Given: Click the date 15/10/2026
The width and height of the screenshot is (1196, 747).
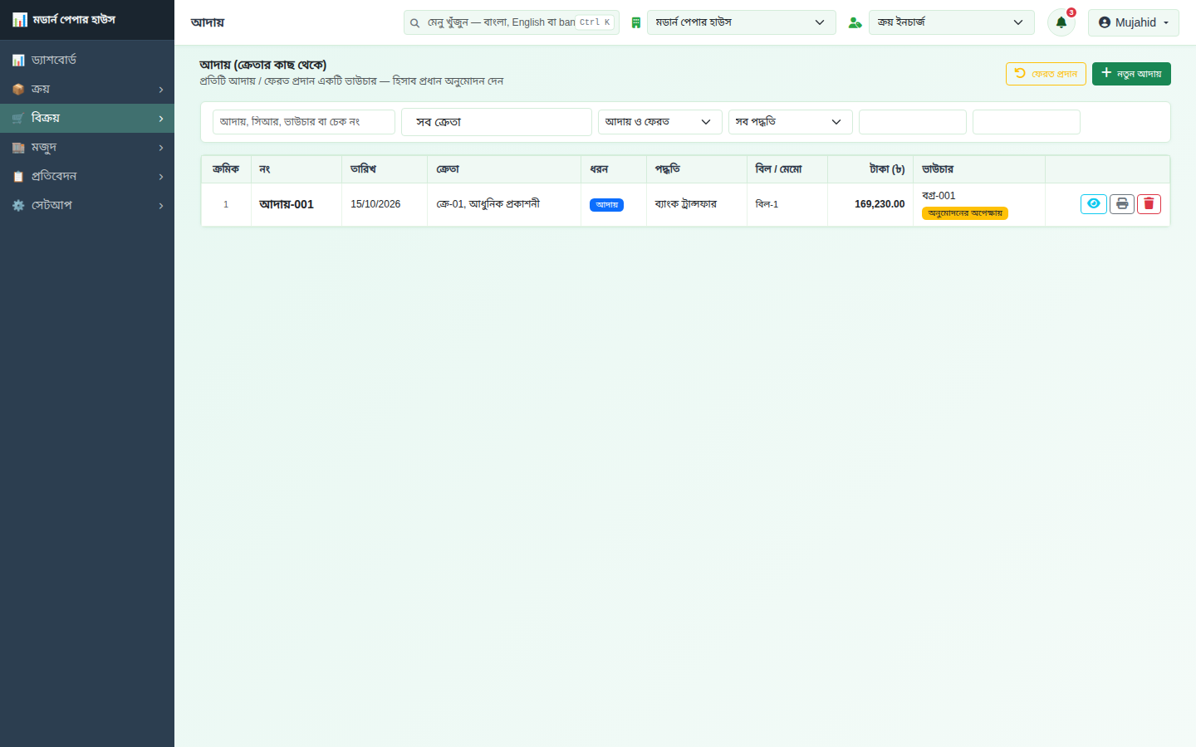Looking at the screenshot, I should 375,204.
